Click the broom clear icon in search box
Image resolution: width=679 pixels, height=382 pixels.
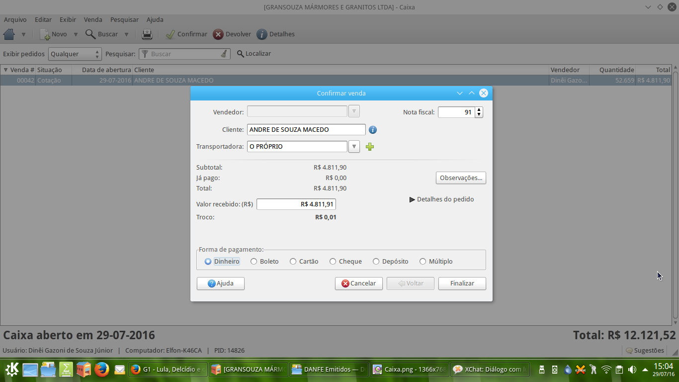click(224, 54)
